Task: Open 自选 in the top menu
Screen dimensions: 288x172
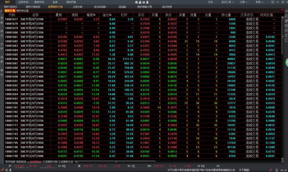Action: click(55, 2)
